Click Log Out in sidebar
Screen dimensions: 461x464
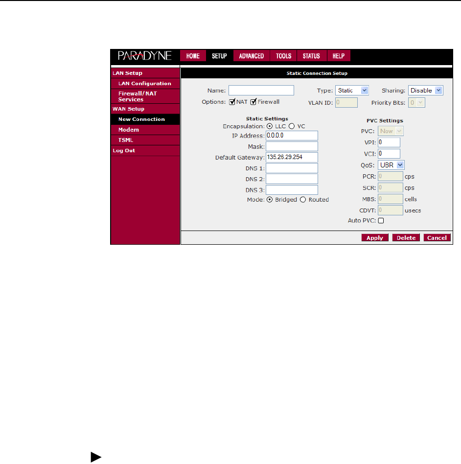point(145,151)
